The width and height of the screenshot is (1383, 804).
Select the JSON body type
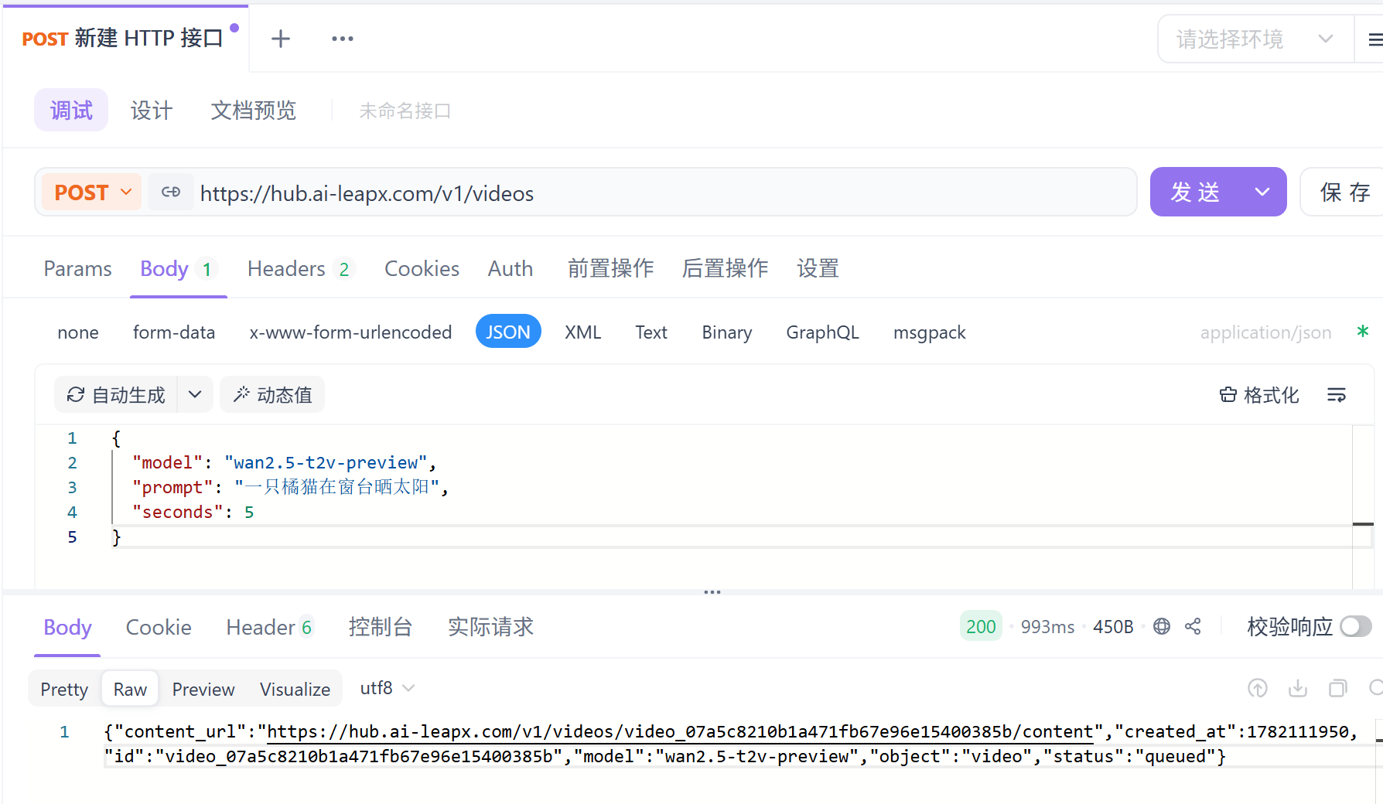click(508, 332)
